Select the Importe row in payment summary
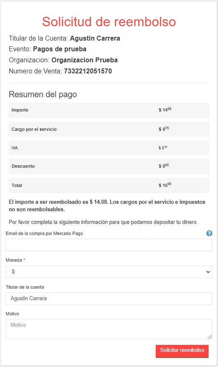Viewport: 218px width, 367px height. [x=109, y=110]
